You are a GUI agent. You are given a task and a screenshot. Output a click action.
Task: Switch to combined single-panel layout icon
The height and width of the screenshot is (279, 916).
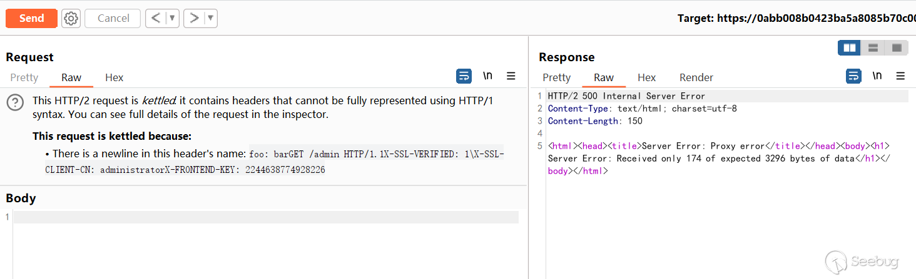897,48
